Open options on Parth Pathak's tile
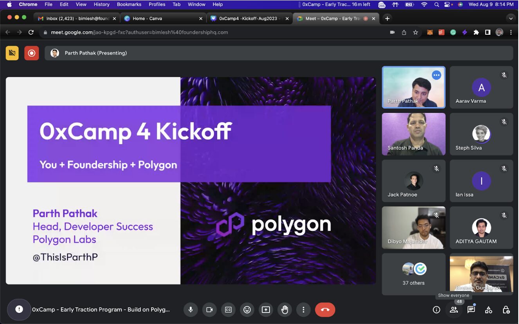519x324 pixels. click(436, 75)
